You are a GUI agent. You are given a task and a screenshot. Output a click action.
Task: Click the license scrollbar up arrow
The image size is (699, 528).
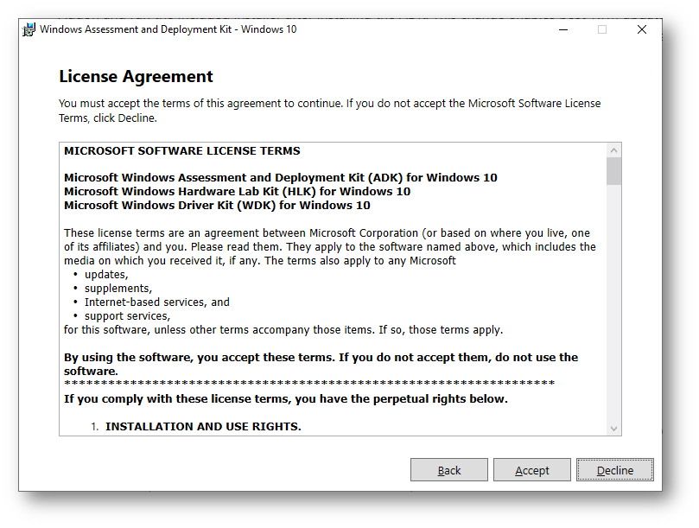tap(613, 150)
